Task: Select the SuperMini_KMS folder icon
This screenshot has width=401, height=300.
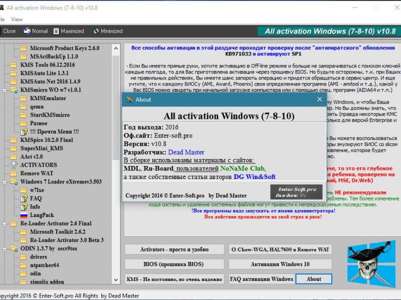Action: pos(14,148)
